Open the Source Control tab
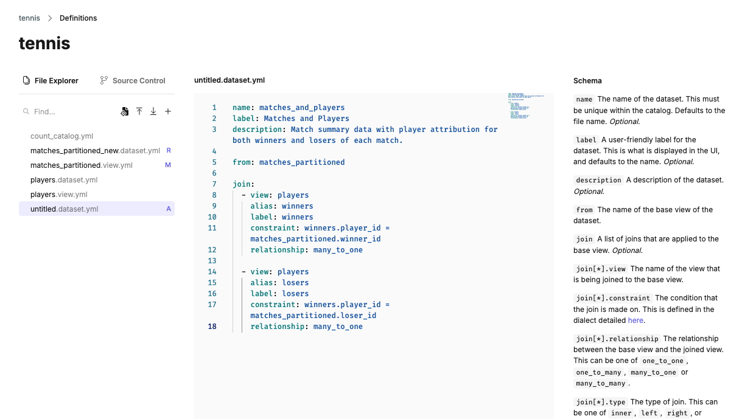The height and width of the screenshot is (419, 742). [133, 80]
